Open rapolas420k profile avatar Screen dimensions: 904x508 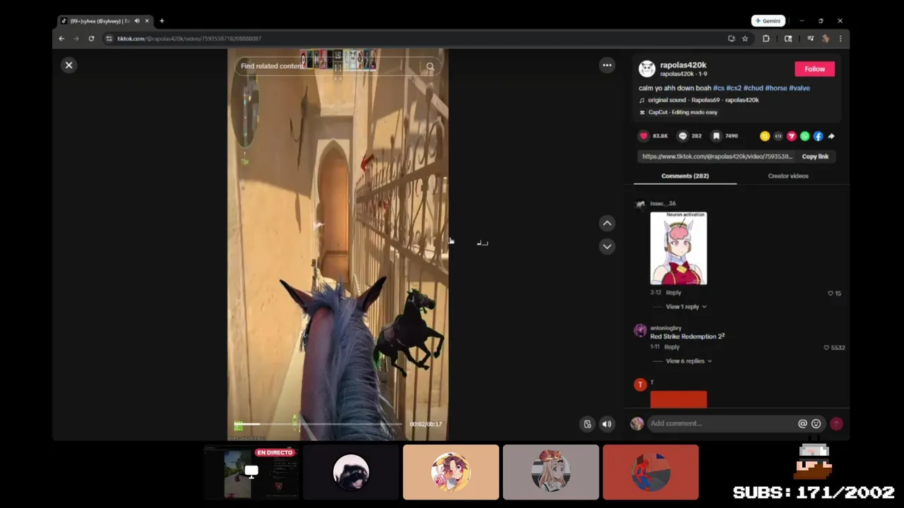[x=647, y=68]
